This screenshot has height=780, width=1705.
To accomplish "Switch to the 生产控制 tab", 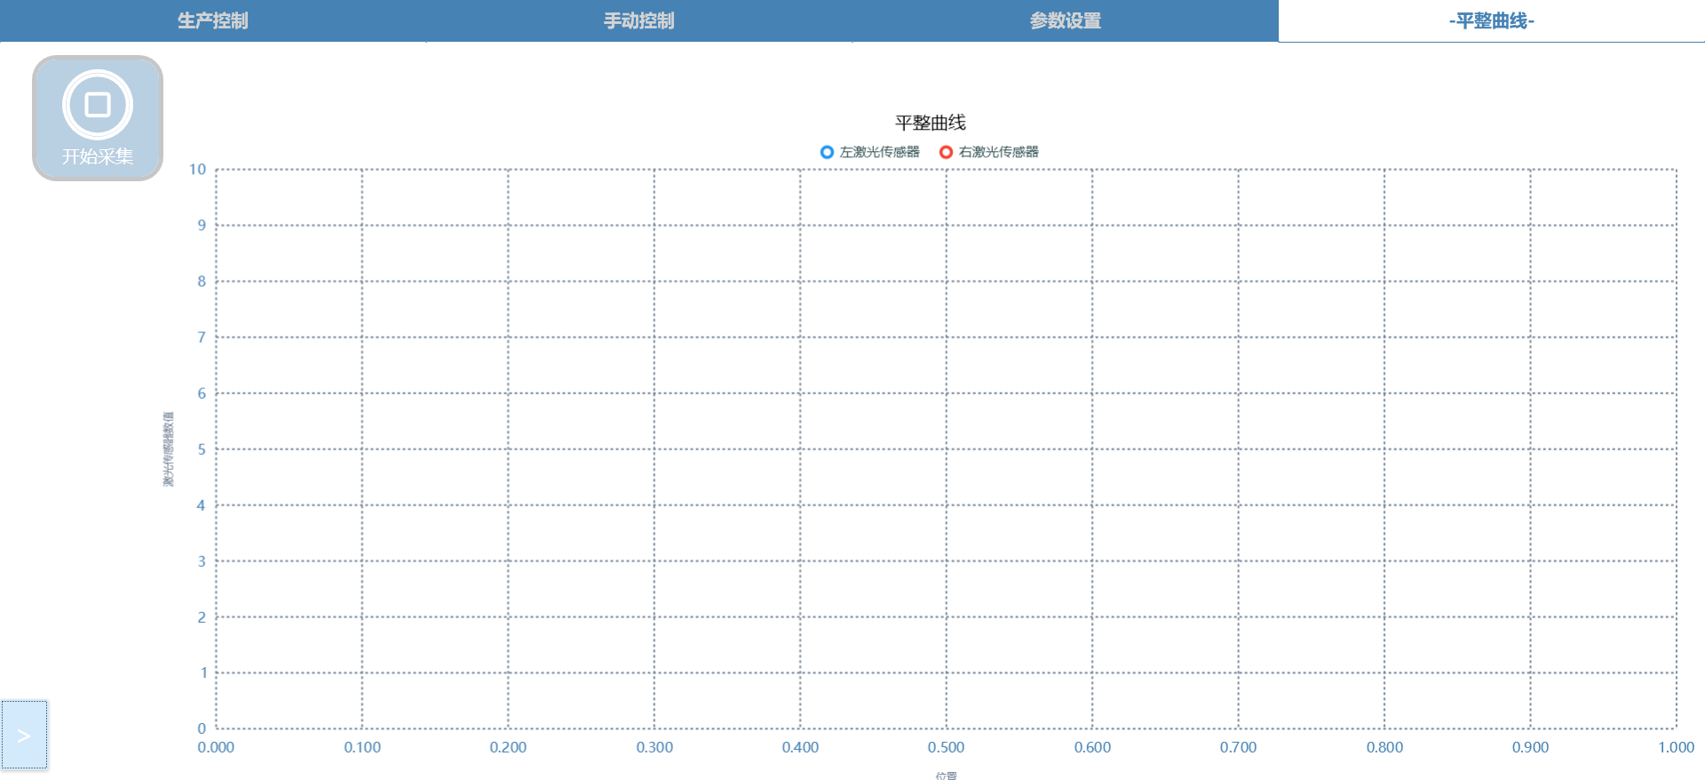I will point(213,20).
